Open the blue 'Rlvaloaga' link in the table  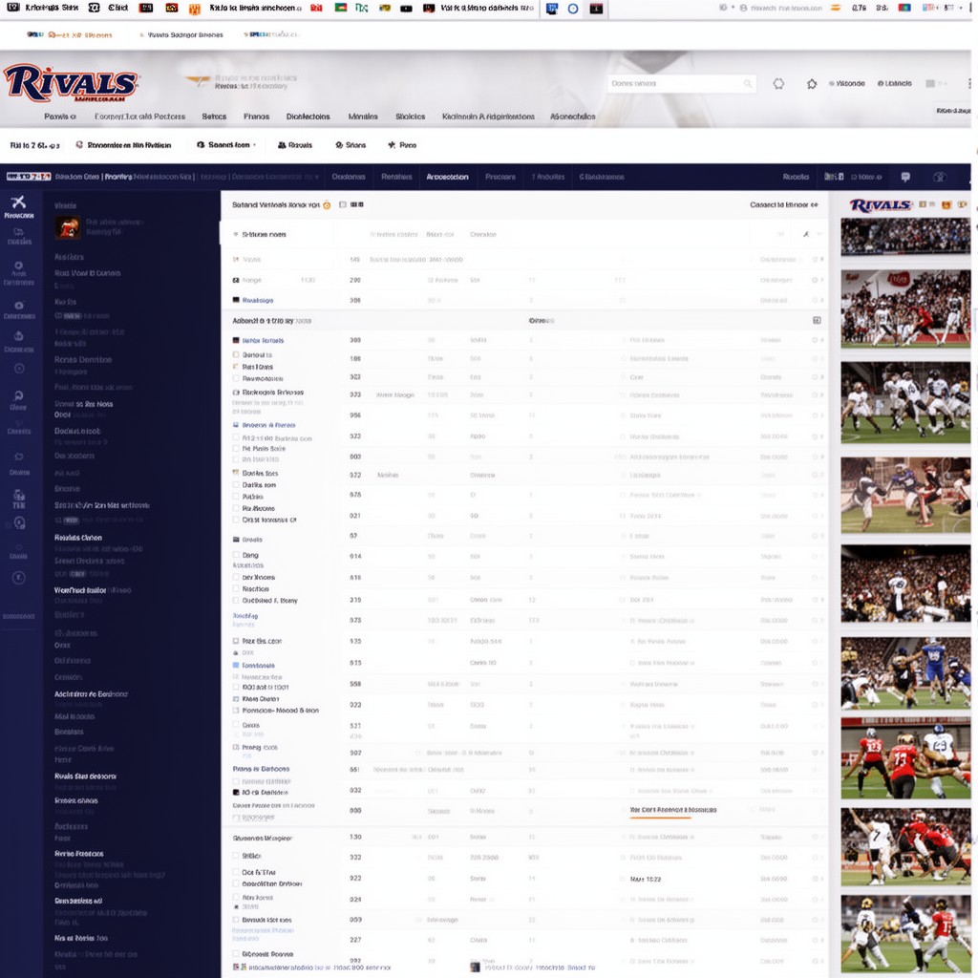click(258, 300)
